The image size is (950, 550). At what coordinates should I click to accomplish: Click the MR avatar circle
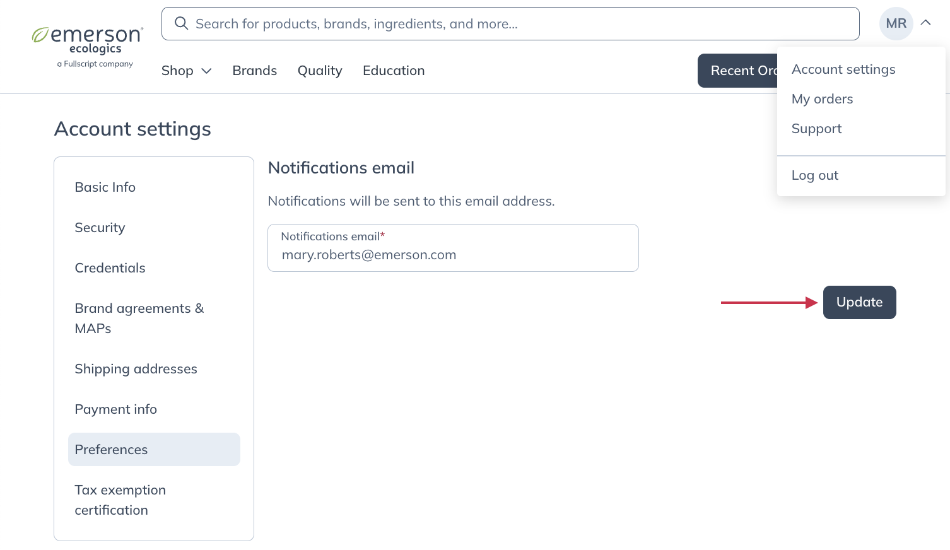point(896,23)
